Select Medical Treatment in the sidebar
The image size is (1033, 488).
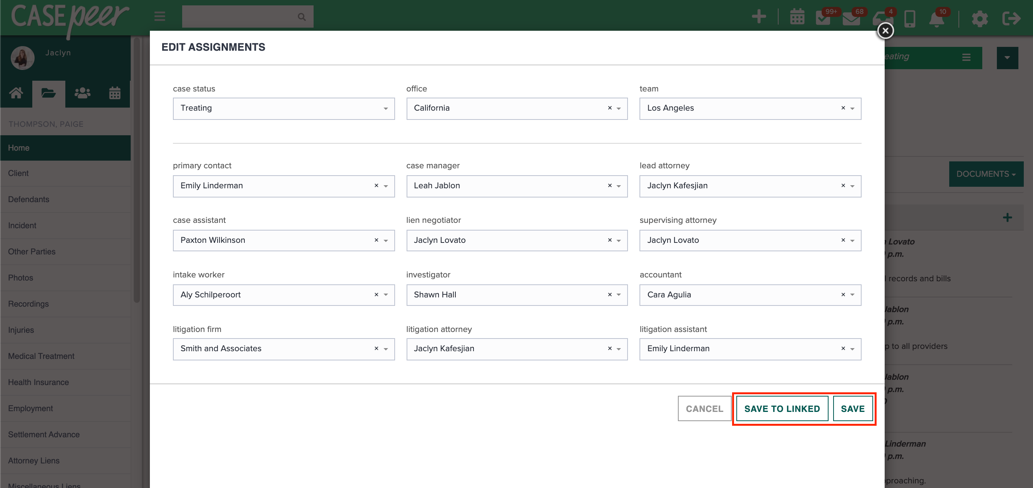pos(41,356)
